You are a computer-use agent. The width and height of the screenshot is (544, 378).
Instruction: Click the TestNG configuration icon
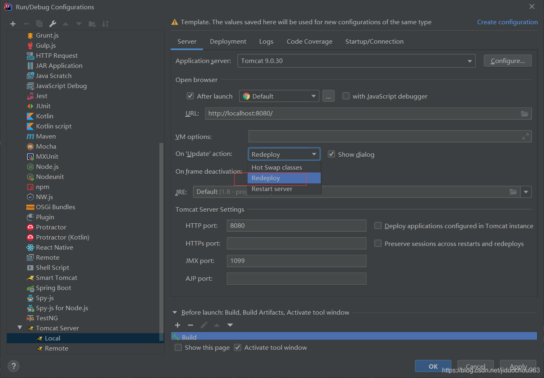(30, 318)
